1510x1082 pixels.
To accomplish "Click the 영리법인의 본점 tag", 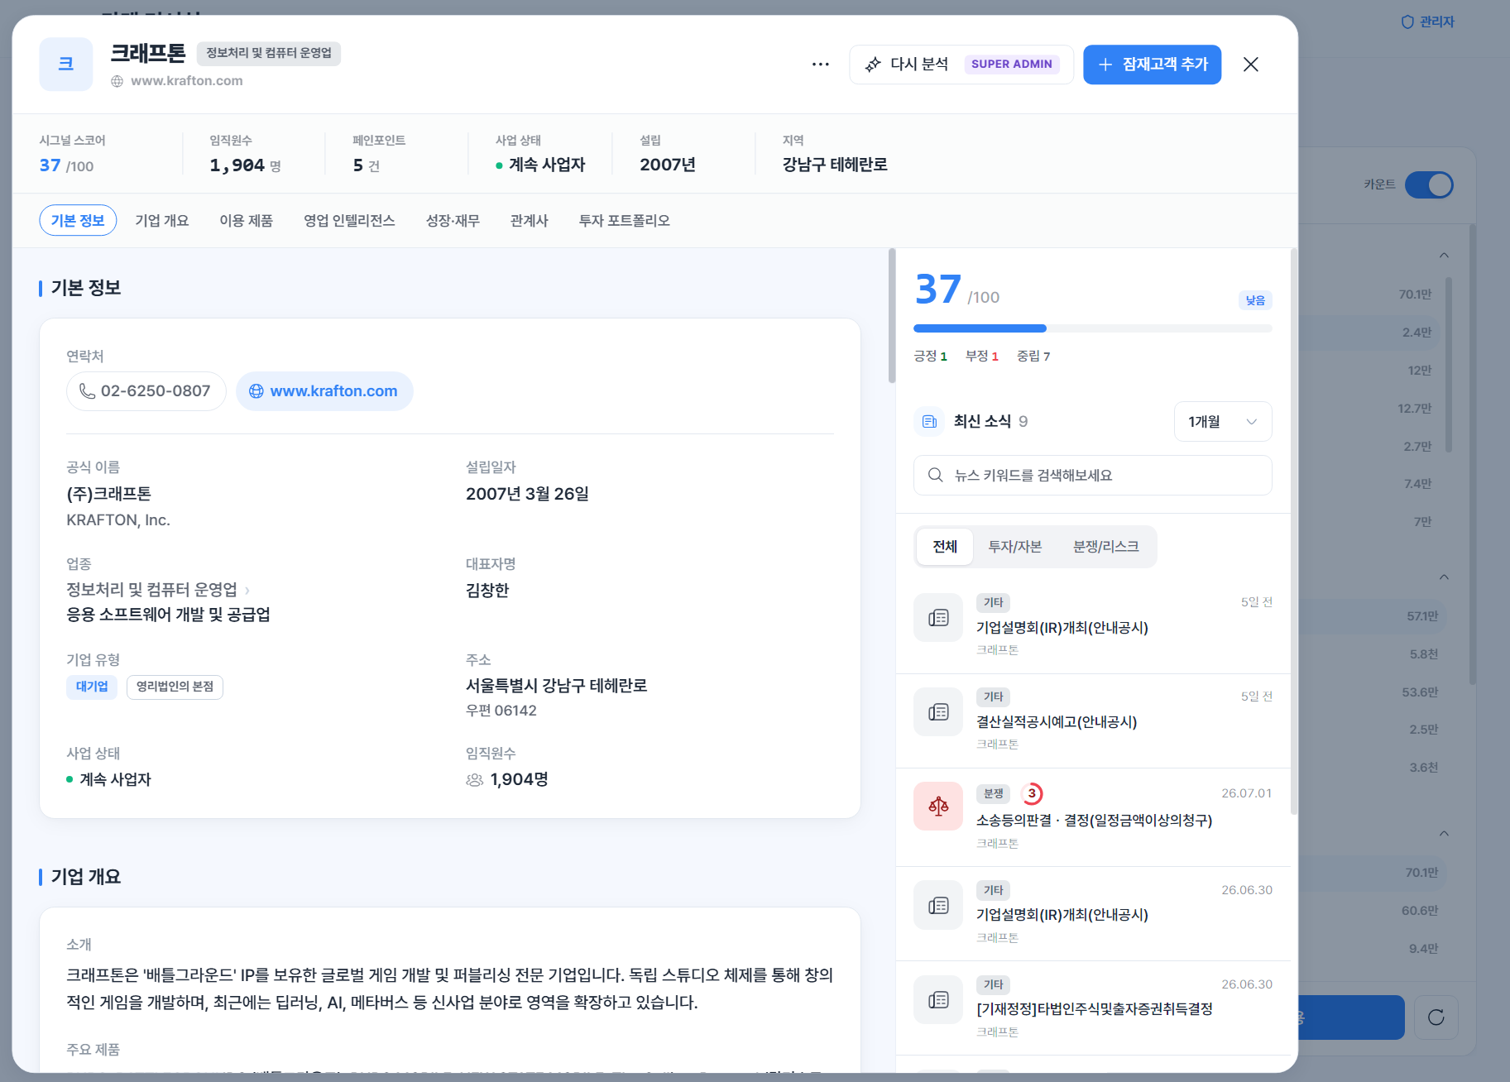I will click(175, 687).
